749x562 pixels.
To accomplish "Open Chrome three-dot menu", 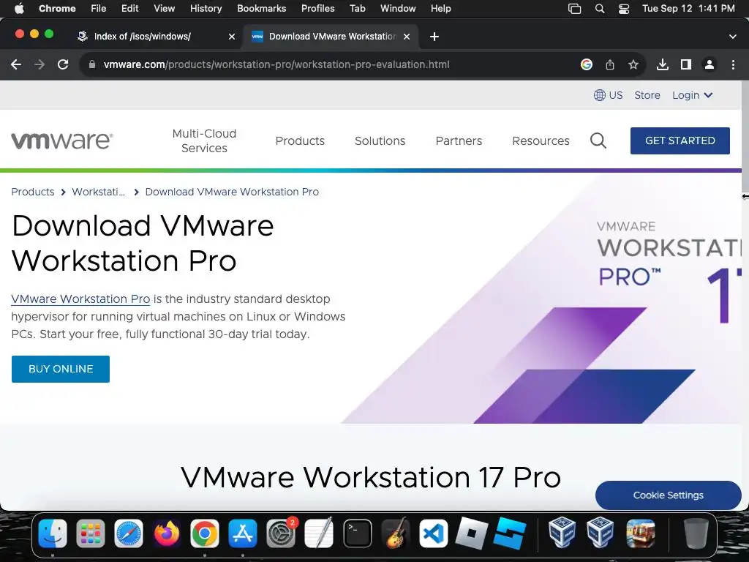I will click(x=733, y=64).
